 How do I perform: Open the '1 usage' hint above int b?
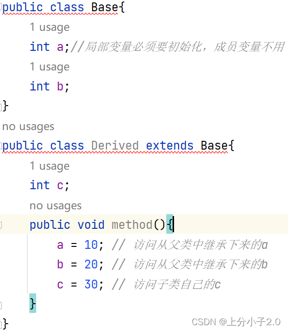click(49, 67)
